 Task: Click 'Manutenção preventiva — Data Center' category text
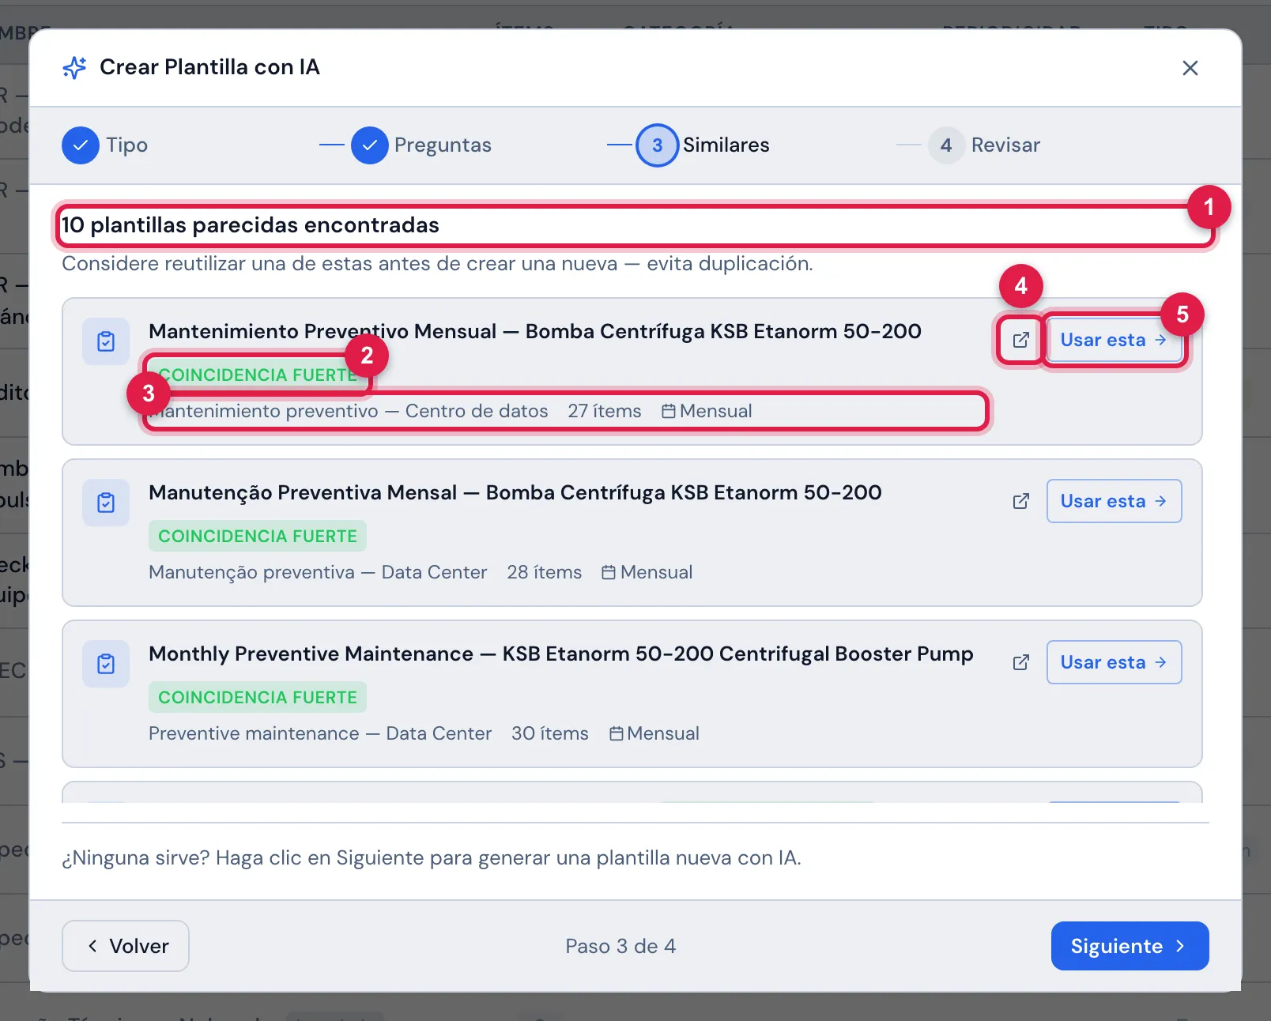318,572
